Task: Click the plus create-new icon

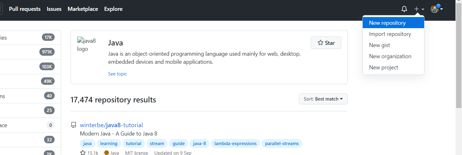Action: click(x=417, y=9)
